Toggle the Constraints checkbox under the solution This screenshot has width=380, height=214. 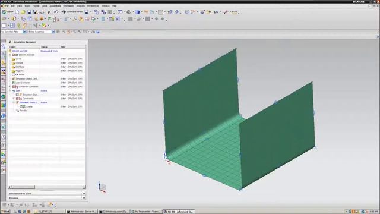[x=17, y=99]
